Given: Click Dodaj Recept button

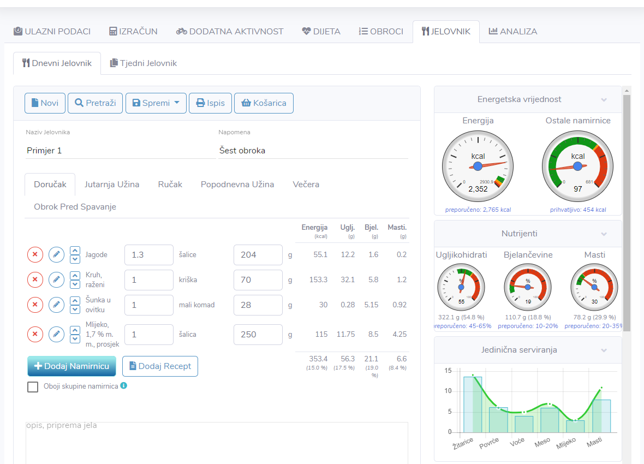Looking at the screenshot, I should click(x=160, y=366).
